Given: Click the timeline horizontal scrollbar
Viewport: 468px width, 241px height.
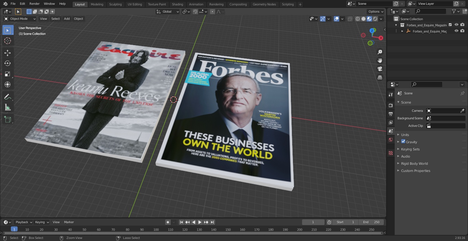Looking at the screenshot, I should point(193,233).
